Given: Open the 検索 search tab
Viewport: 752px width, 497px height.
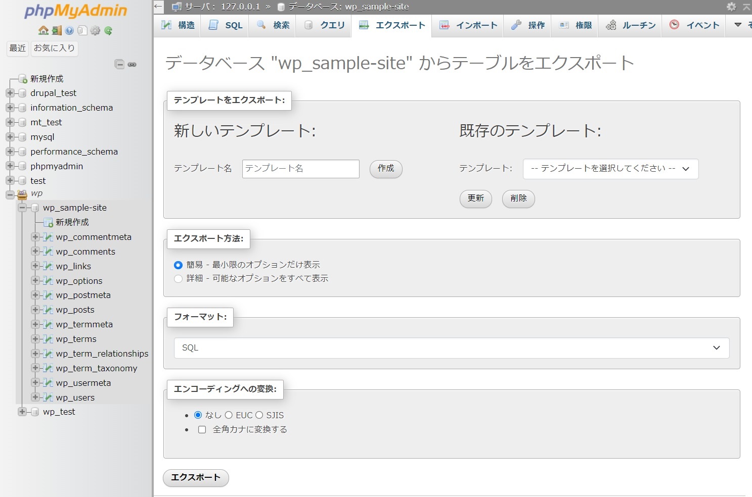Looking at the screenshot, I should coord(273,25).
